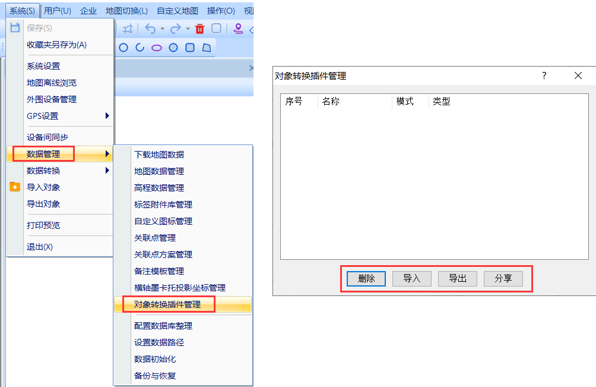Open the 用户(U) menu

[x=58, y=11]
